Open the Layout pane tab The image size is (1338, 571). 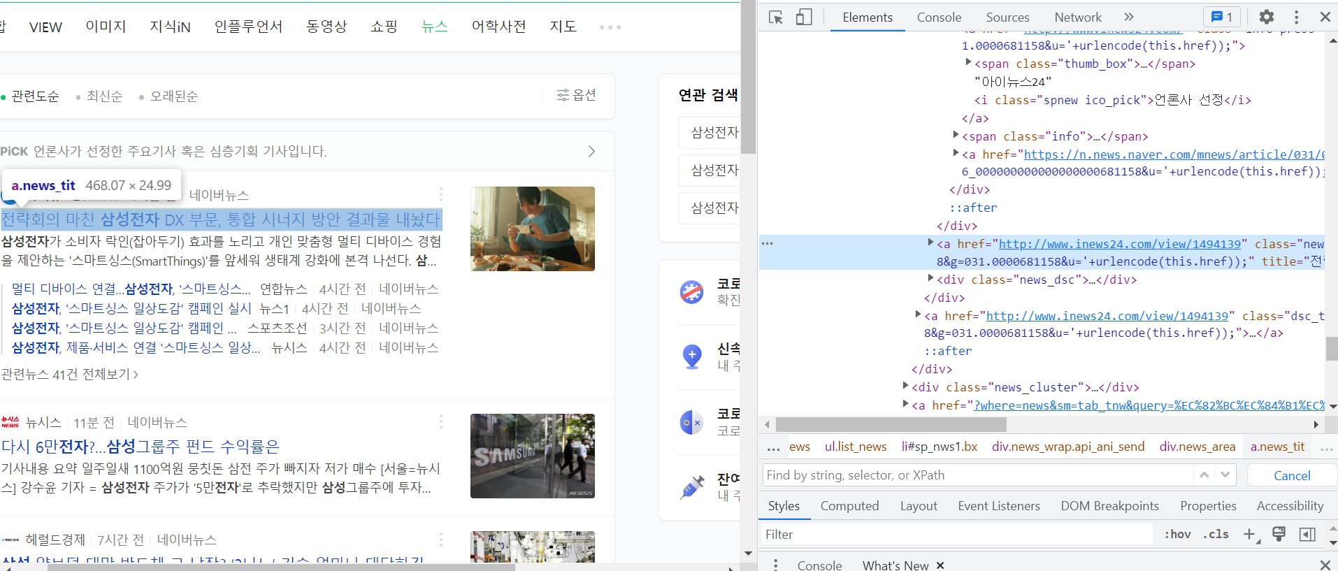click(x=919, y=506)
